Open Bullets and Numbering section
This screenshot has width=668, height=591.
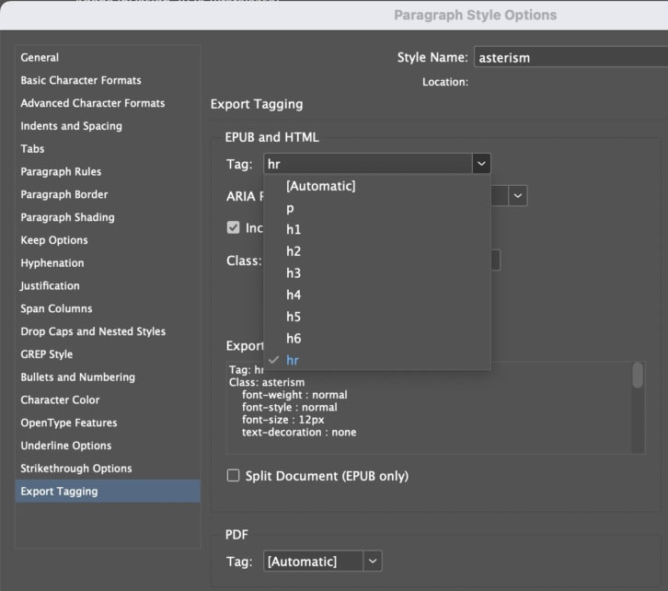coord(108,377)
